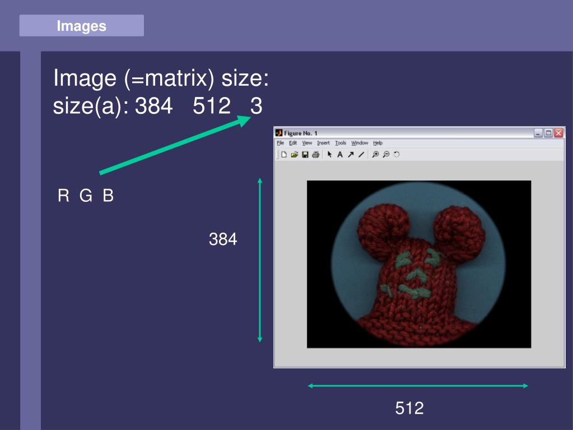Open the Window menu
This screenshot has height=430, width=573.
click(x=360, y=143)
